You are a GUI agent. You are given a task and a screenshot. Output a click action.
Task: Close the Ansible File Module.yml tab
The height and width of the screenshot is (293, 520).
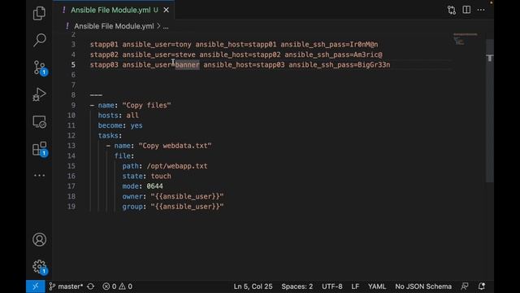(x=166, y=10)
